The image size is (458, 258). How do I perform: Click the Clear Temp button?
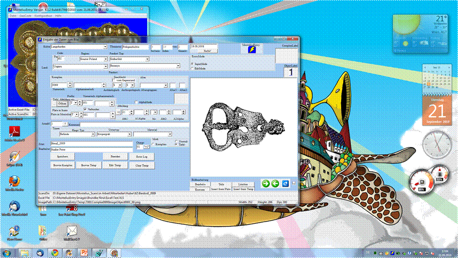pos(142,165)
